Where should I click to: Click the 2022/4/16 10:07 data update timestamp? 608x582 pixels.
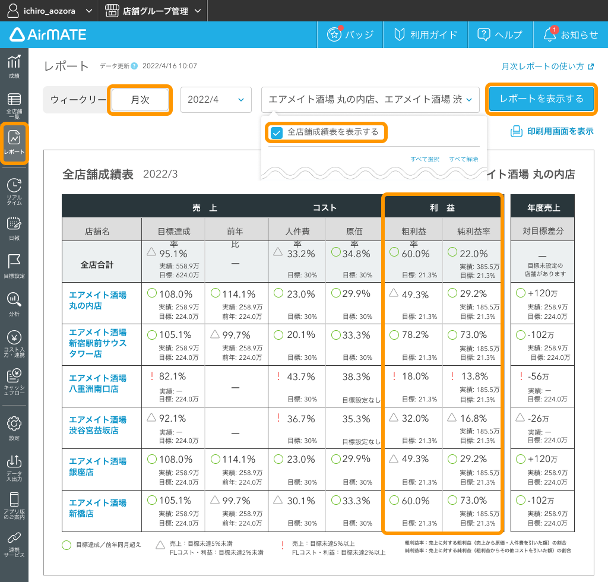click(x=169, y=66)
